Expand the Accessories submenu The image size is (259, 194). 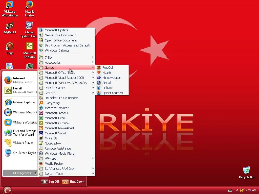(x=66, y=63)
